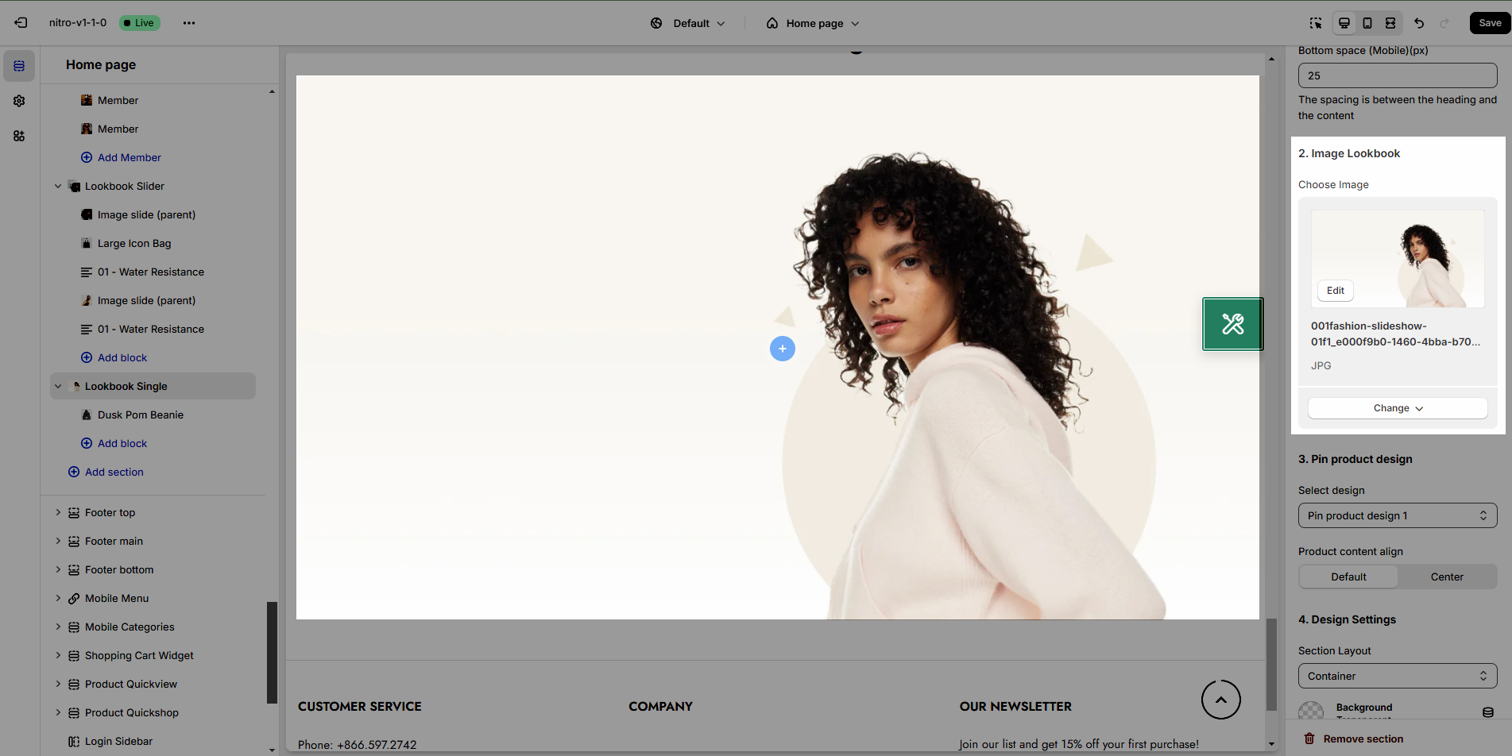Image resolution: width=1512 pixels, height=756 pixels.
Task: Exit the theme editor via back icon
Action: (x=21, y=23)
